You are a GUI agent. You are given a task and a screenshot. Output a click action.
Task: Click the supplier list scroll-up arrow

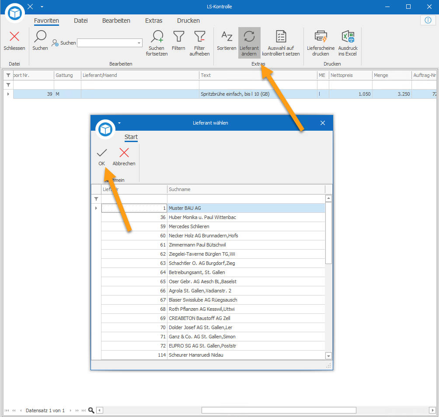[x=329, y=198]
